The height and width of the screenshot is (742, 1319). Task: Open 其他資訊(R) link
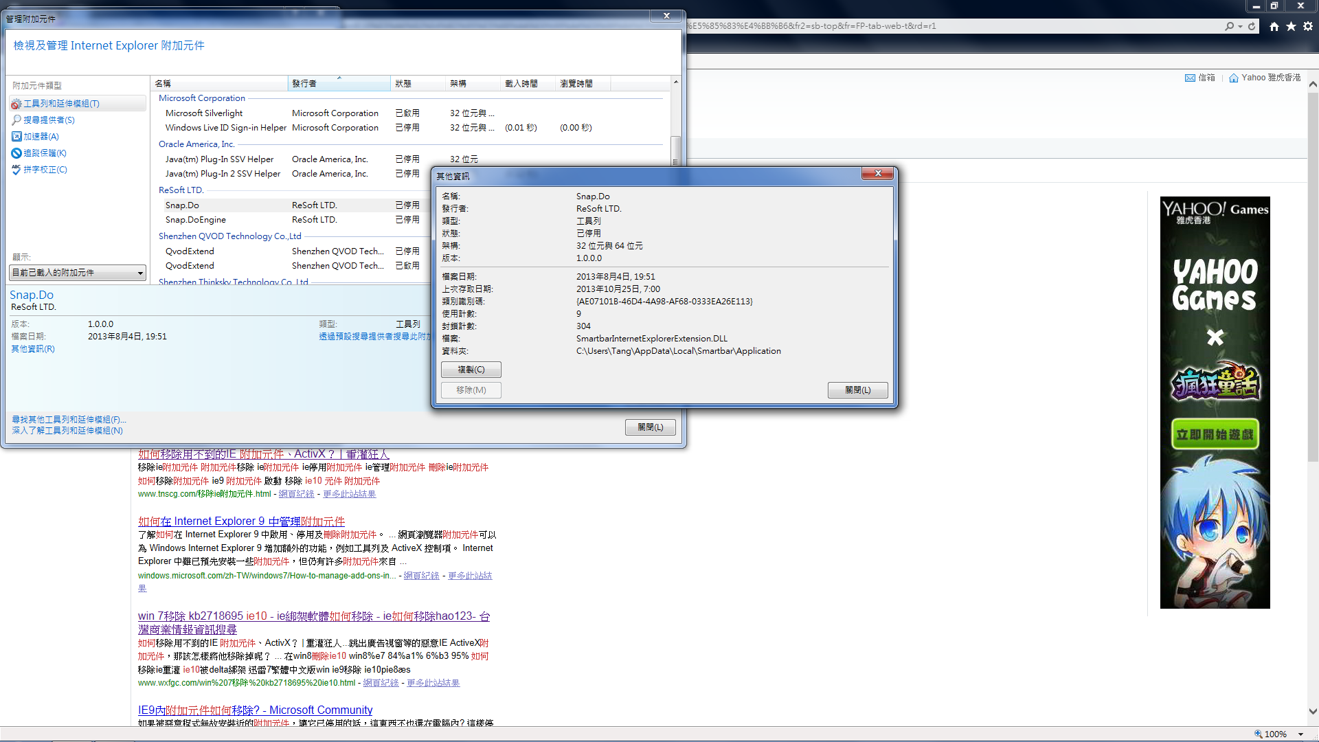tap(33, 349)
